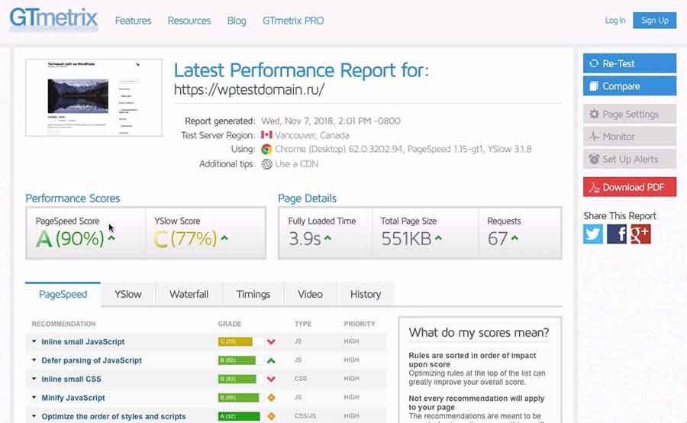
Task: Select the PageSpeed tab
Action: (63, 295)
